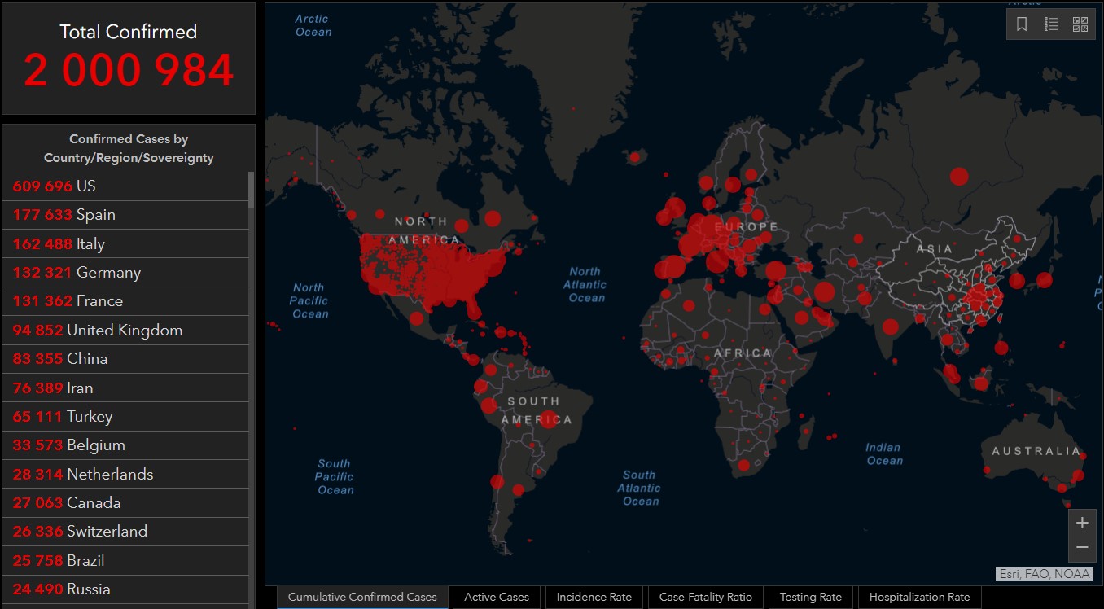The image size is (1104, 609).
Task: Zoom in with the plus button
Action: 1081,523
